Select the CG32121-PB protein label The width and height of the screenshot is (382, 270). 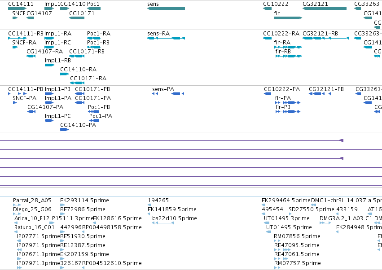[x=326, y=89]
